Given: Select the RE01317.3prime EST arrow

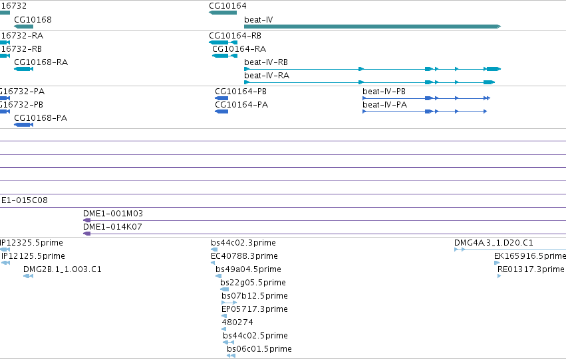Looking at the screenshot, I should click(x=499, y=276).
